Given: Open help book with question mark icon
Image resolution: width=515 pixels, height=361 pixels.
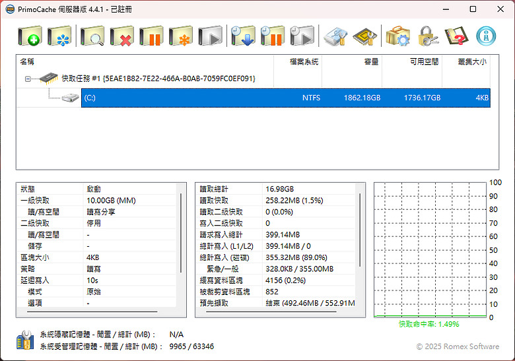Looking at the screenshot, I should click(x=456, y=36).
